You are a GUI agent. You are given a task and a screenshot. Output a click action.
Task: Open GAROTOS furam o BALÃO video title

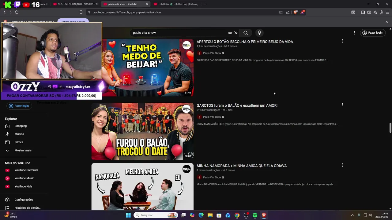(x=237, y=105)
